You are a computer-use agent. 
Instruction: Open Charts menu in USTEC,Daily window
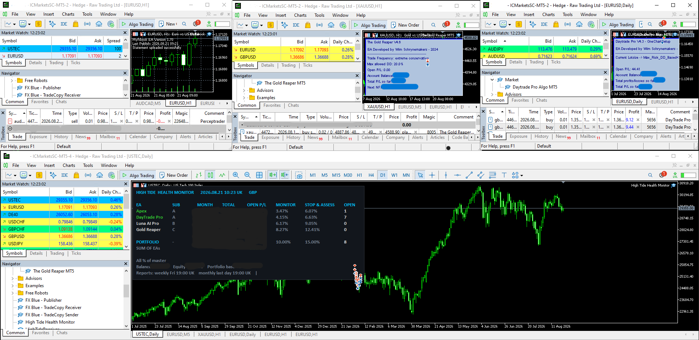(69, 165)
